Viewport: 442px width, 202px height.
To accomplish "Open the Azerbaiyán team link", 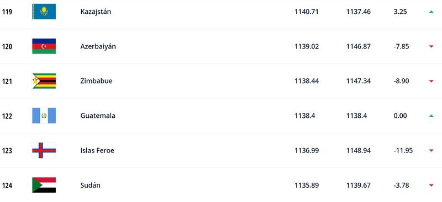I will 98,46.
